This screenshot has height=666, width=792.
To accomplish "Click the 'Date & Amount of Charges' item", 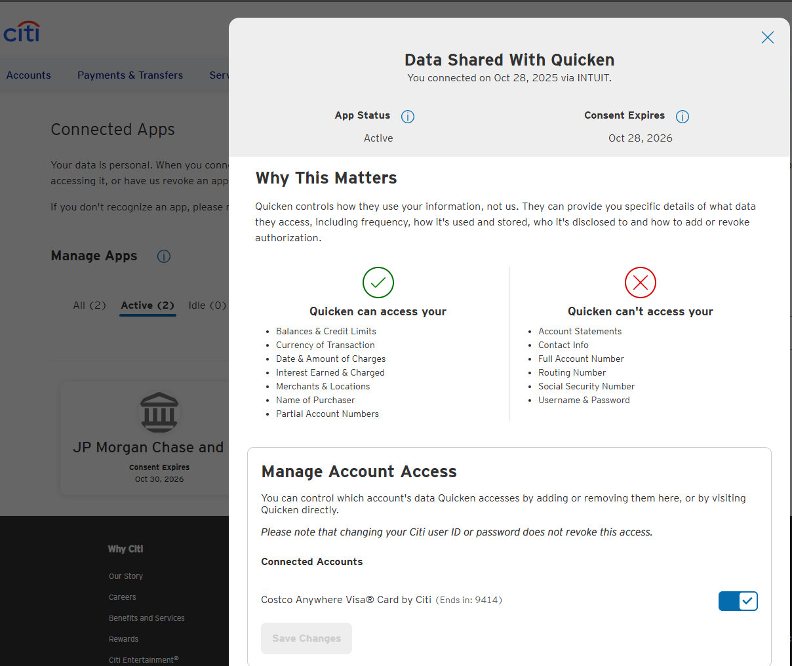I will point(330,359).
